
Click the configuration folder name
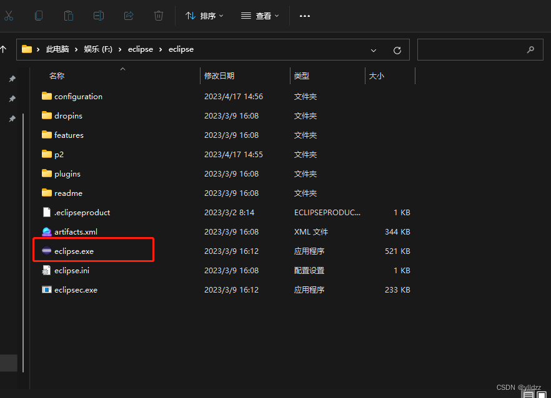point(78,97)
